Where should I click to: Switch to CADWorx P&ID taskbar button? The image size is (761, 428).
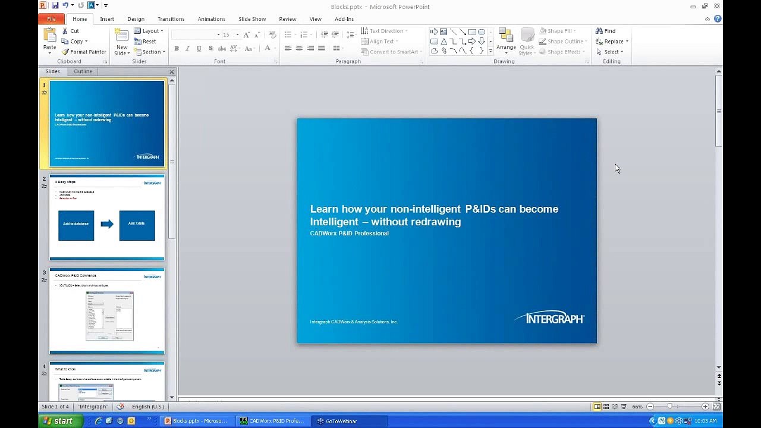pyautogui.click(x=272, y=421)
